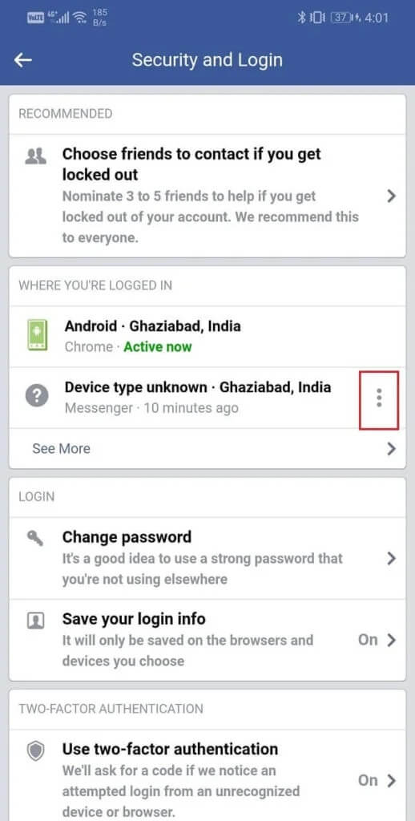The image size is (415, 821).
Task: Click the question mark unknown device icon
Action: click(37, 396)
